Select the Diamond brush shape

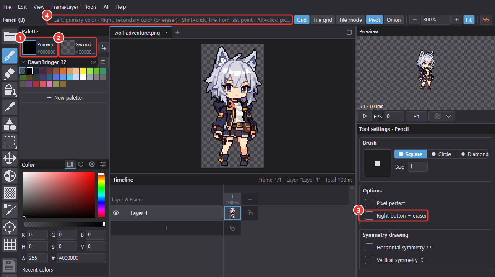(474, 154)
